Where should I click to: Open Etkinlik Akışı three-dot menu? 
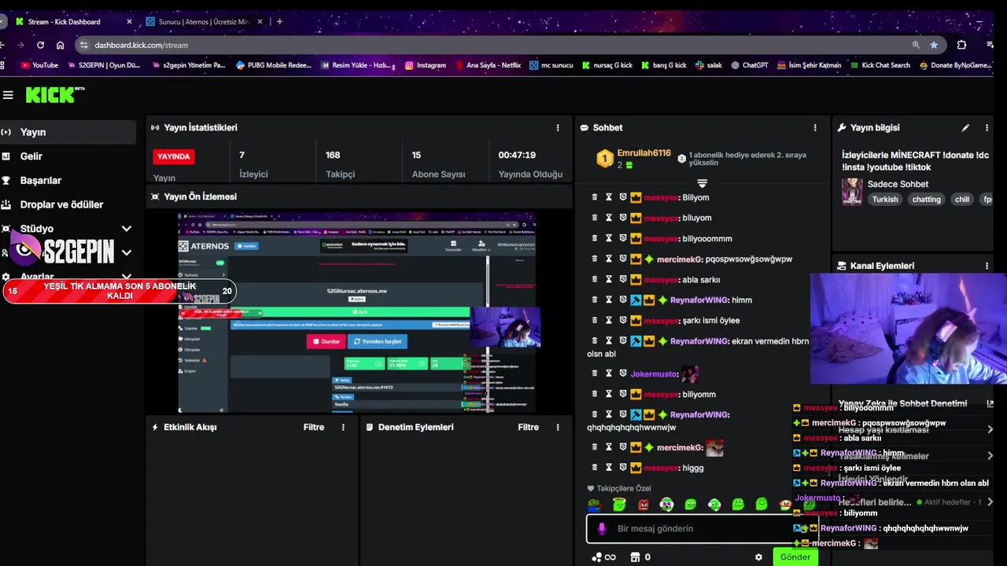point(343,427)
